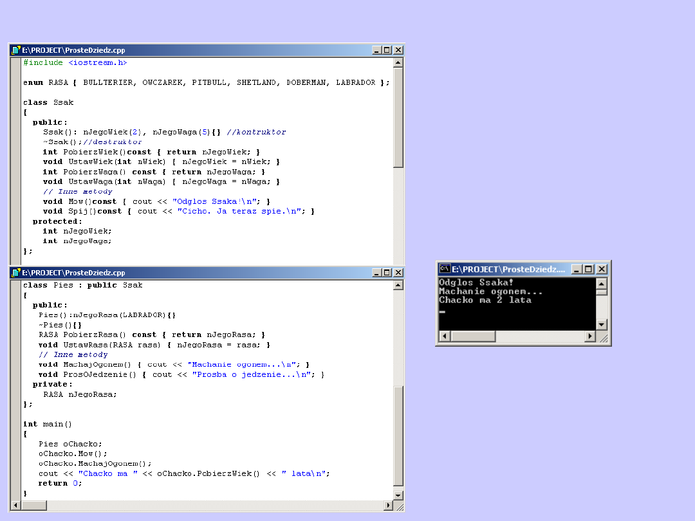Close the console output window
Image resolution: width=695 pixels, height=521 pixels.
tap(602, 269)
